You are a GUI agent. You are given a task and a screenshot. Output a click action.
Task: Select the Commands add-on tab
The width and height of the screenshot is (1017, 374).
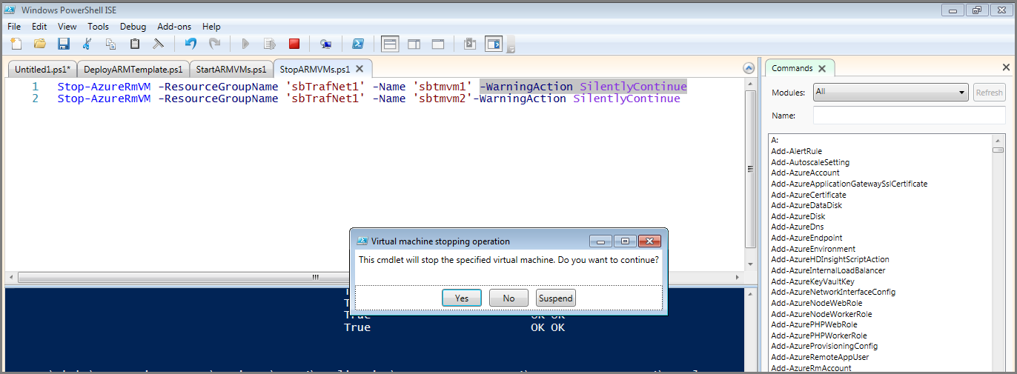pos(800,68)
